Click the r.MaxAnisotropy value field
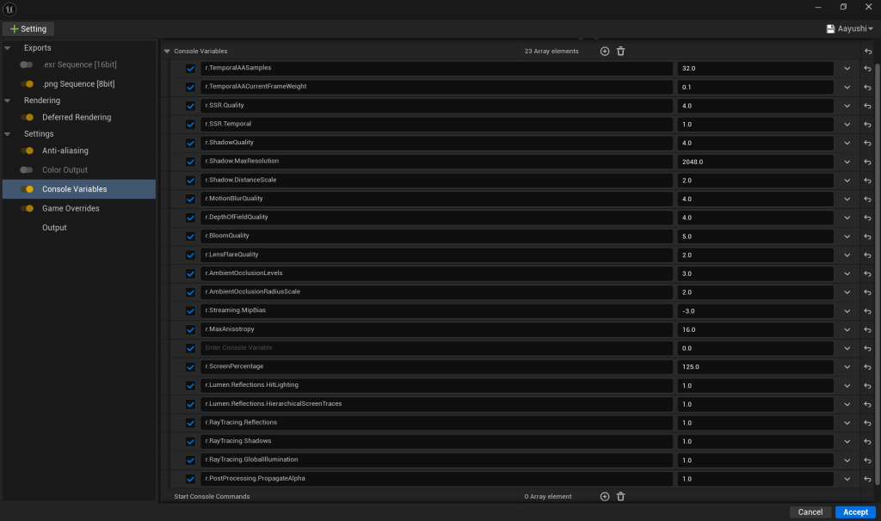 point(755,329)
